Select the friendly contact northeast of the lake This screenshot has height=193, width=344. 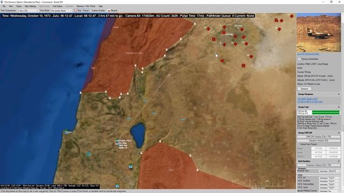[x=154, y=113]
